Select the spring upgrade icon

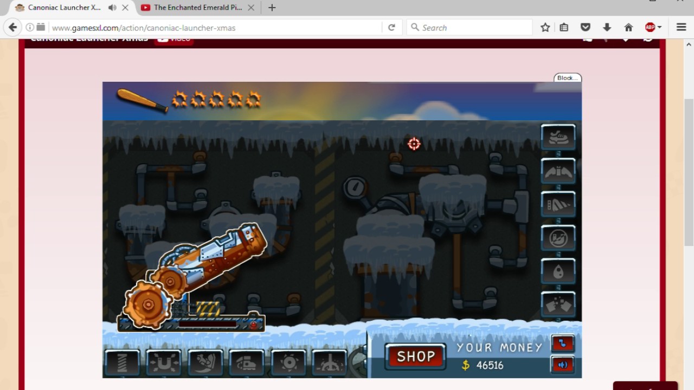(123, 363)
